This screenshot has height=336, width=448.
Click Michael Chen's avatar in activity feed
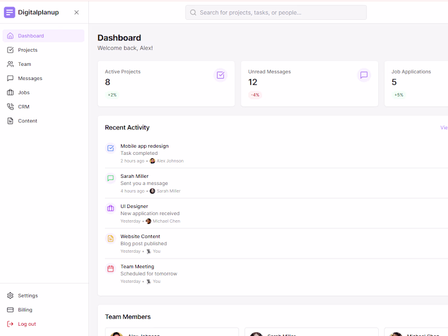148,221
